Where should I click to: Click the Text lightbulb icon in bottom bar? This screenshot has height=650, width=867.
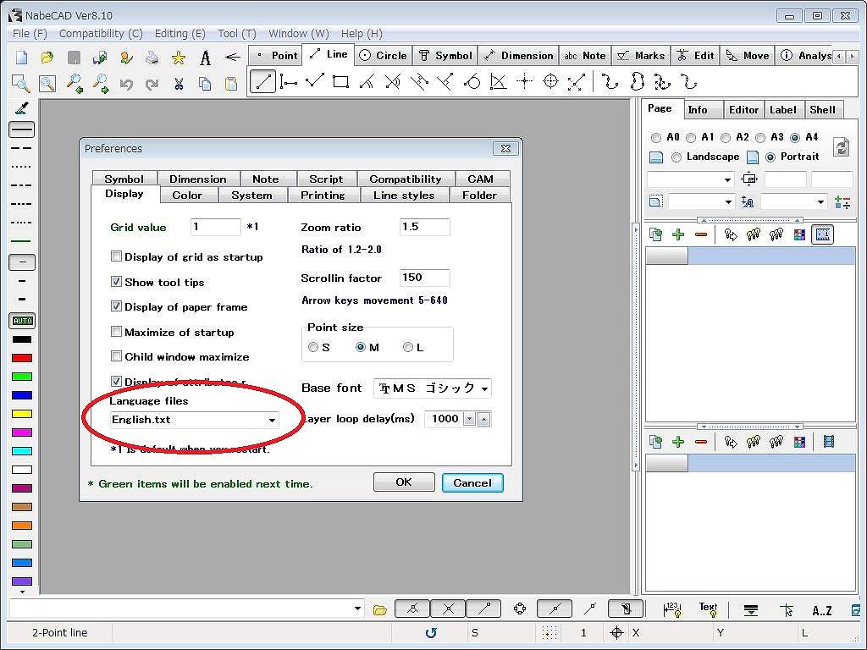pos(709,609)
